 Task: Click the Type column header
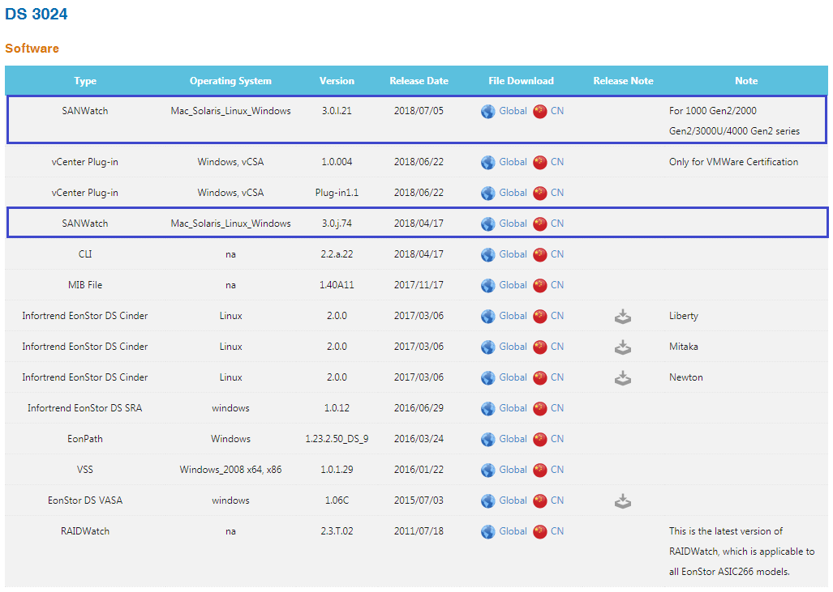click(85, 81)
